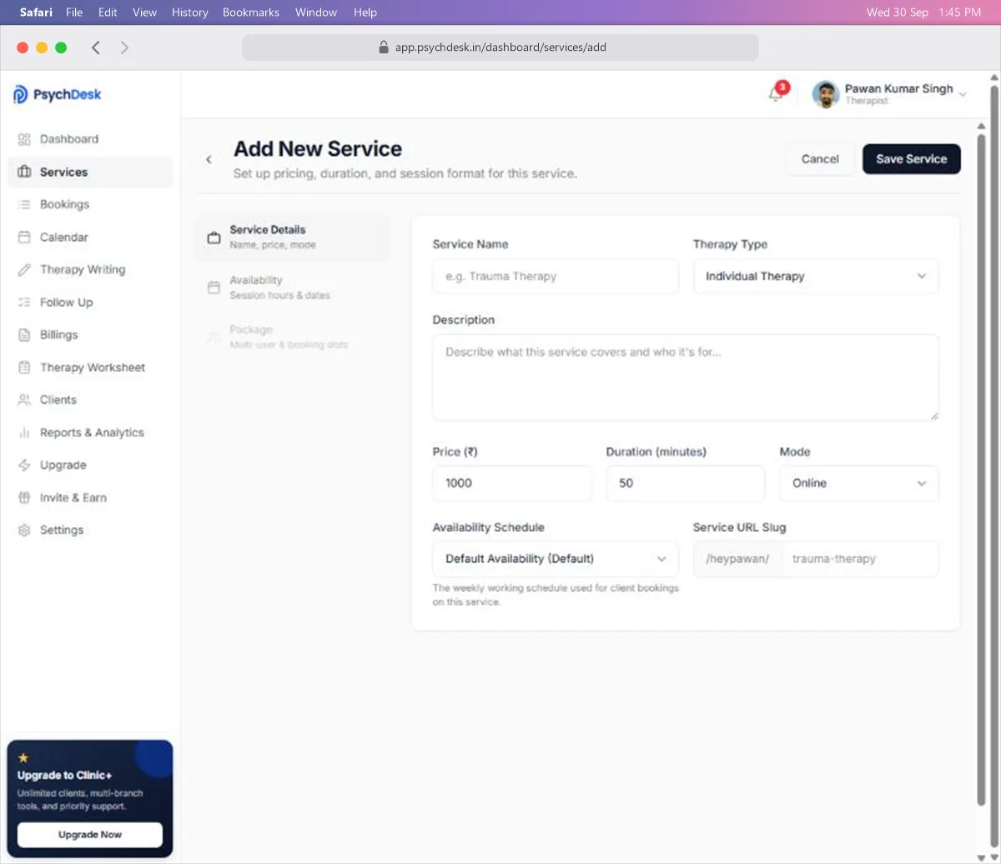Open the Safari File menu
Image resolution: width=1001 pixels, height=864 pixels.
[x=74, y=13]
